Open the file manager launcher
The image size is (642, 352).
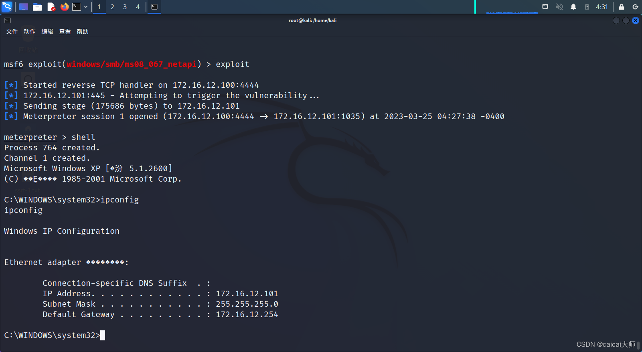(x=37, y=7)
